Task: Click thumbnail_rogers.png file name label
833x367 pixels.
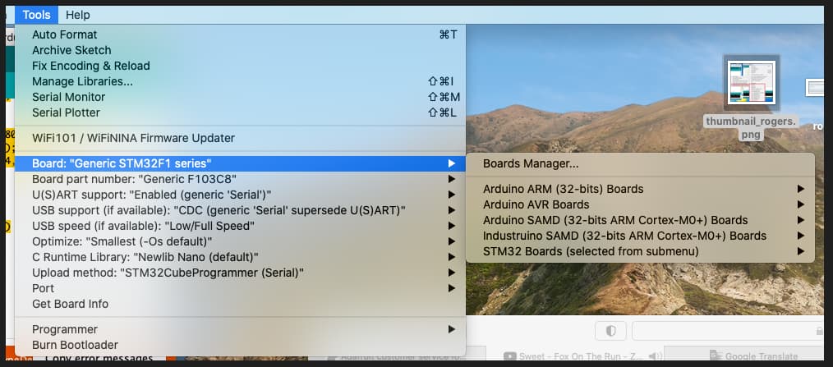Action: [751, 128]
